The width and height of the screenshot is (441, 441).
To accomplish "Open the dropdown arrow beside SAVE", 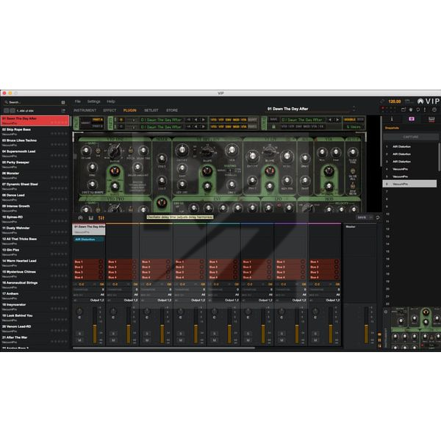I will [x=371, y=218].
